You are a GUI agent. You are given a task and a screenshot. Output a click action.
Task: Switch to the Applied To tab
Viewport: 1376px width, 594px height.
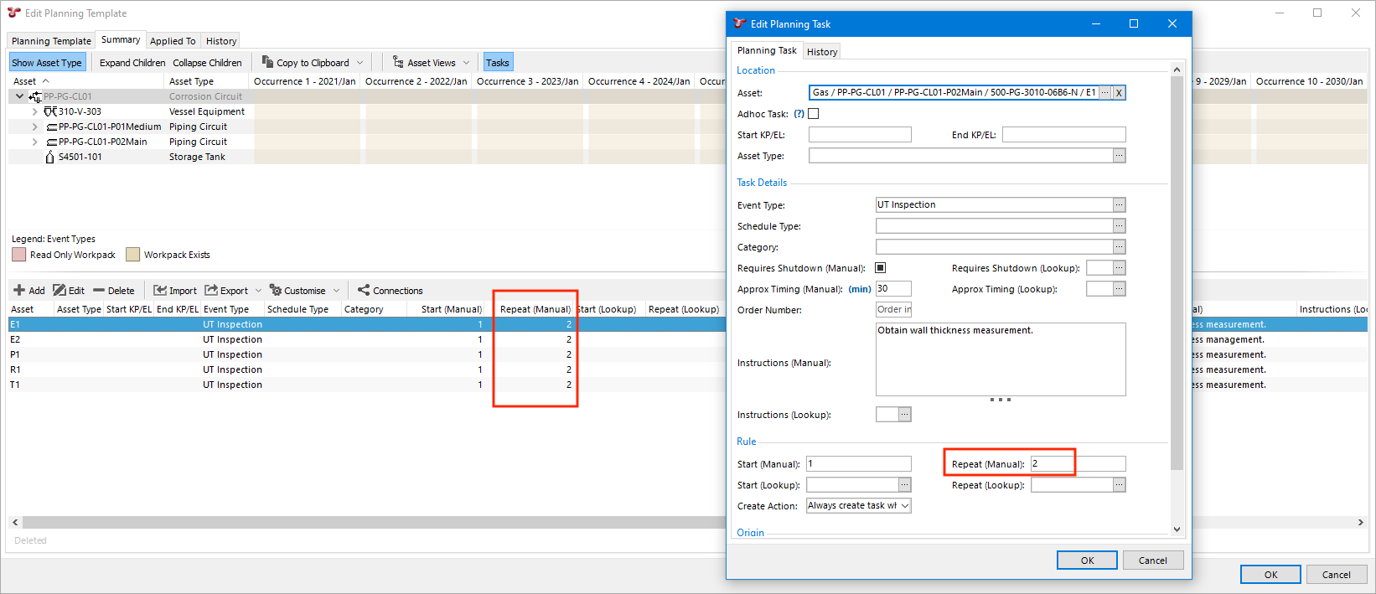pos(173,41)
